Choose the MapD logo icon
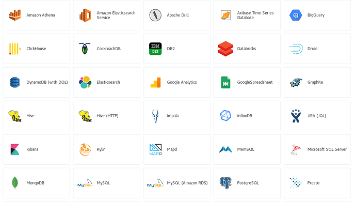Screen dimensions: 356x202 [x=155, y=149]
